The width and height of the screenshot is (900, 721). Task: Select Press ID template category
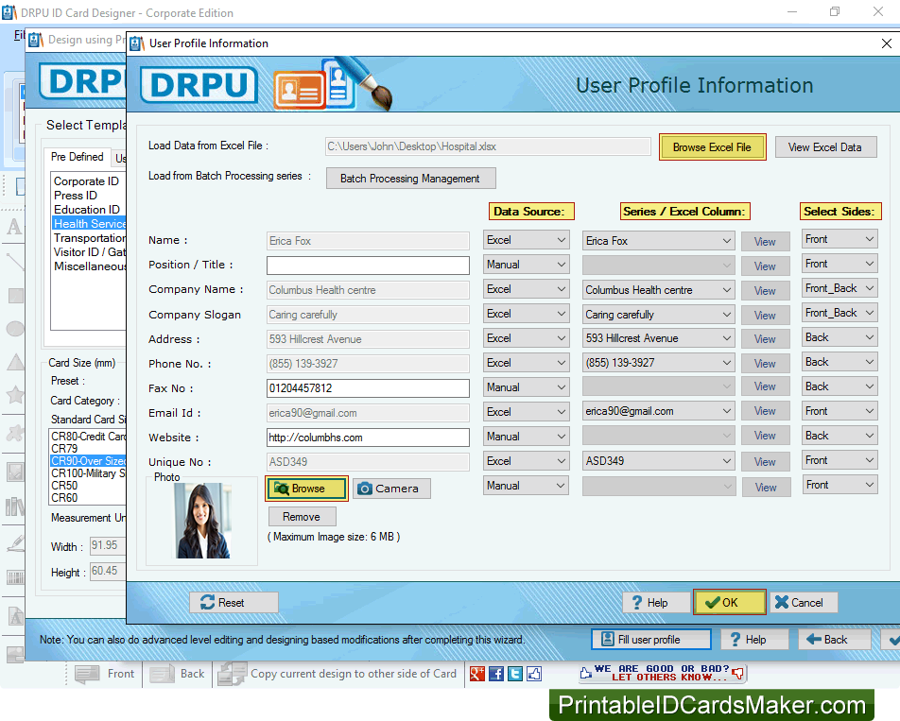[76, 196]
